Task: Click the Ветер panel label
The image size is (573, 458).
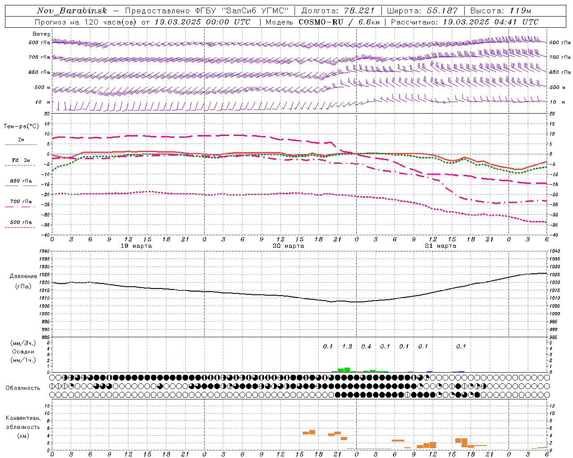Action: tap(42, 34)
